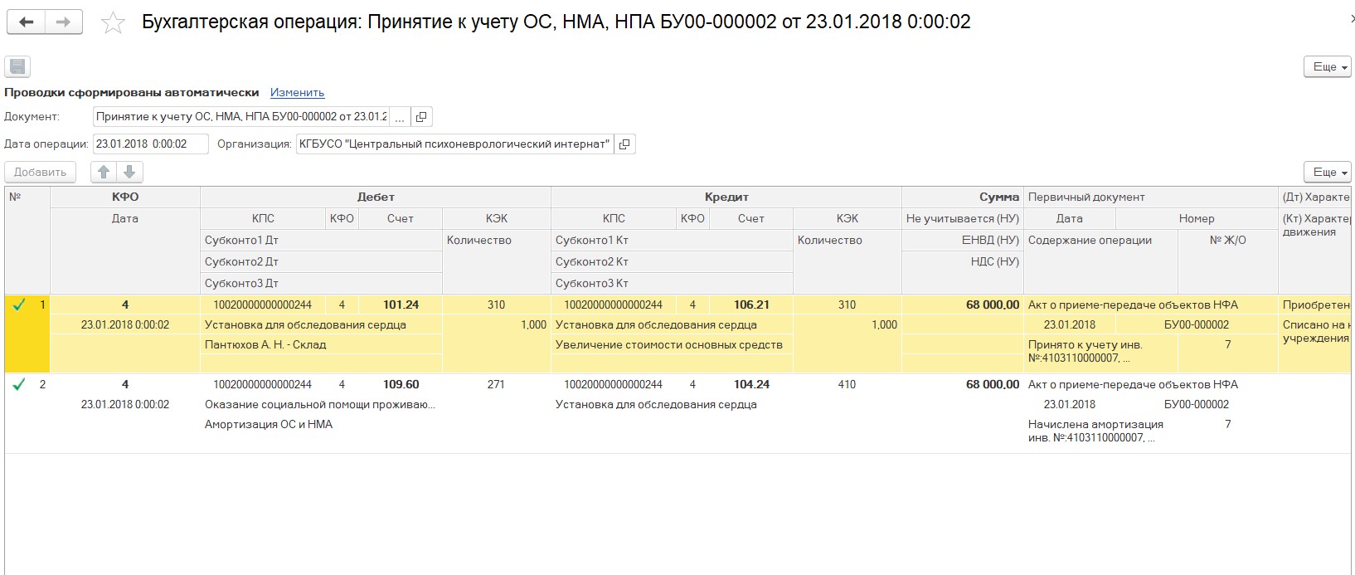The width and height of the screenshot is (1355, 575).
Task: Click row 1 sum 68 000,00
Action: tap(963, 305)
